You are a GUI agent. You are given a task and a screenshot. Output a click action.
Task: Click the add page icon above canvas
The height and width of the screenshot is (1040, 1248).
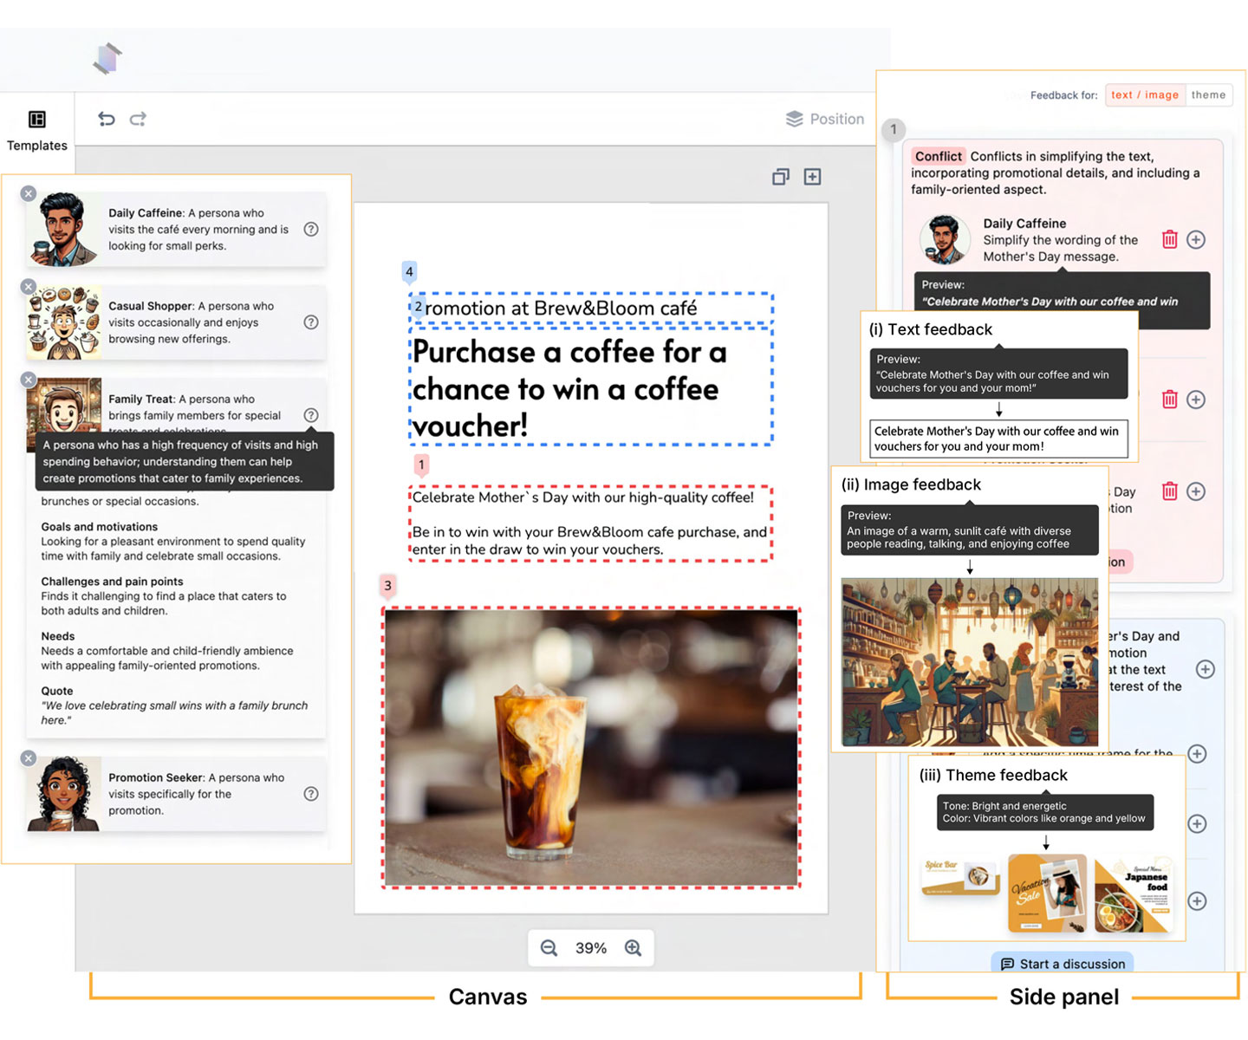(x=812, y=177)
